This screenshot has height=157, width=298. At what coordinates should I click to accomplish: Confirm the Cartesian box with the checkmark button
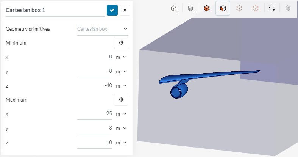112,10
